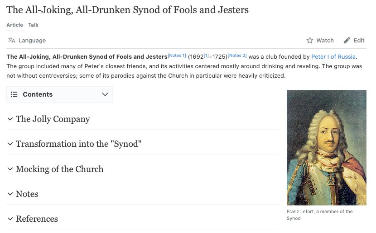Click the Edit text button
The width and height of the screenshot is (376, 233).
pos(359,40)
